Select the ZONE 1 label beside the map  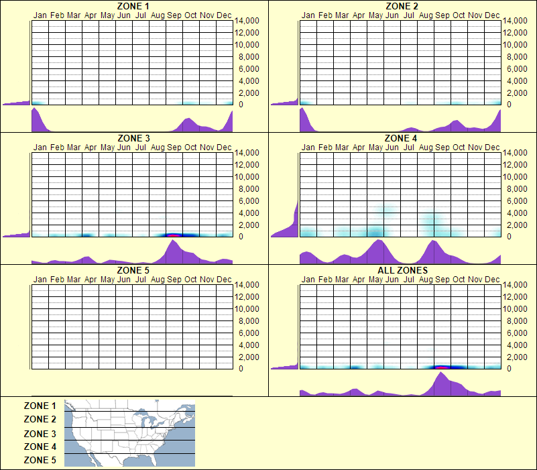coord(40,406)
